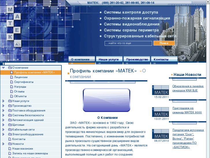Click folder icon beside «Кабельные сети»
This screenshot has width=210, height=158.
(10, 130)
